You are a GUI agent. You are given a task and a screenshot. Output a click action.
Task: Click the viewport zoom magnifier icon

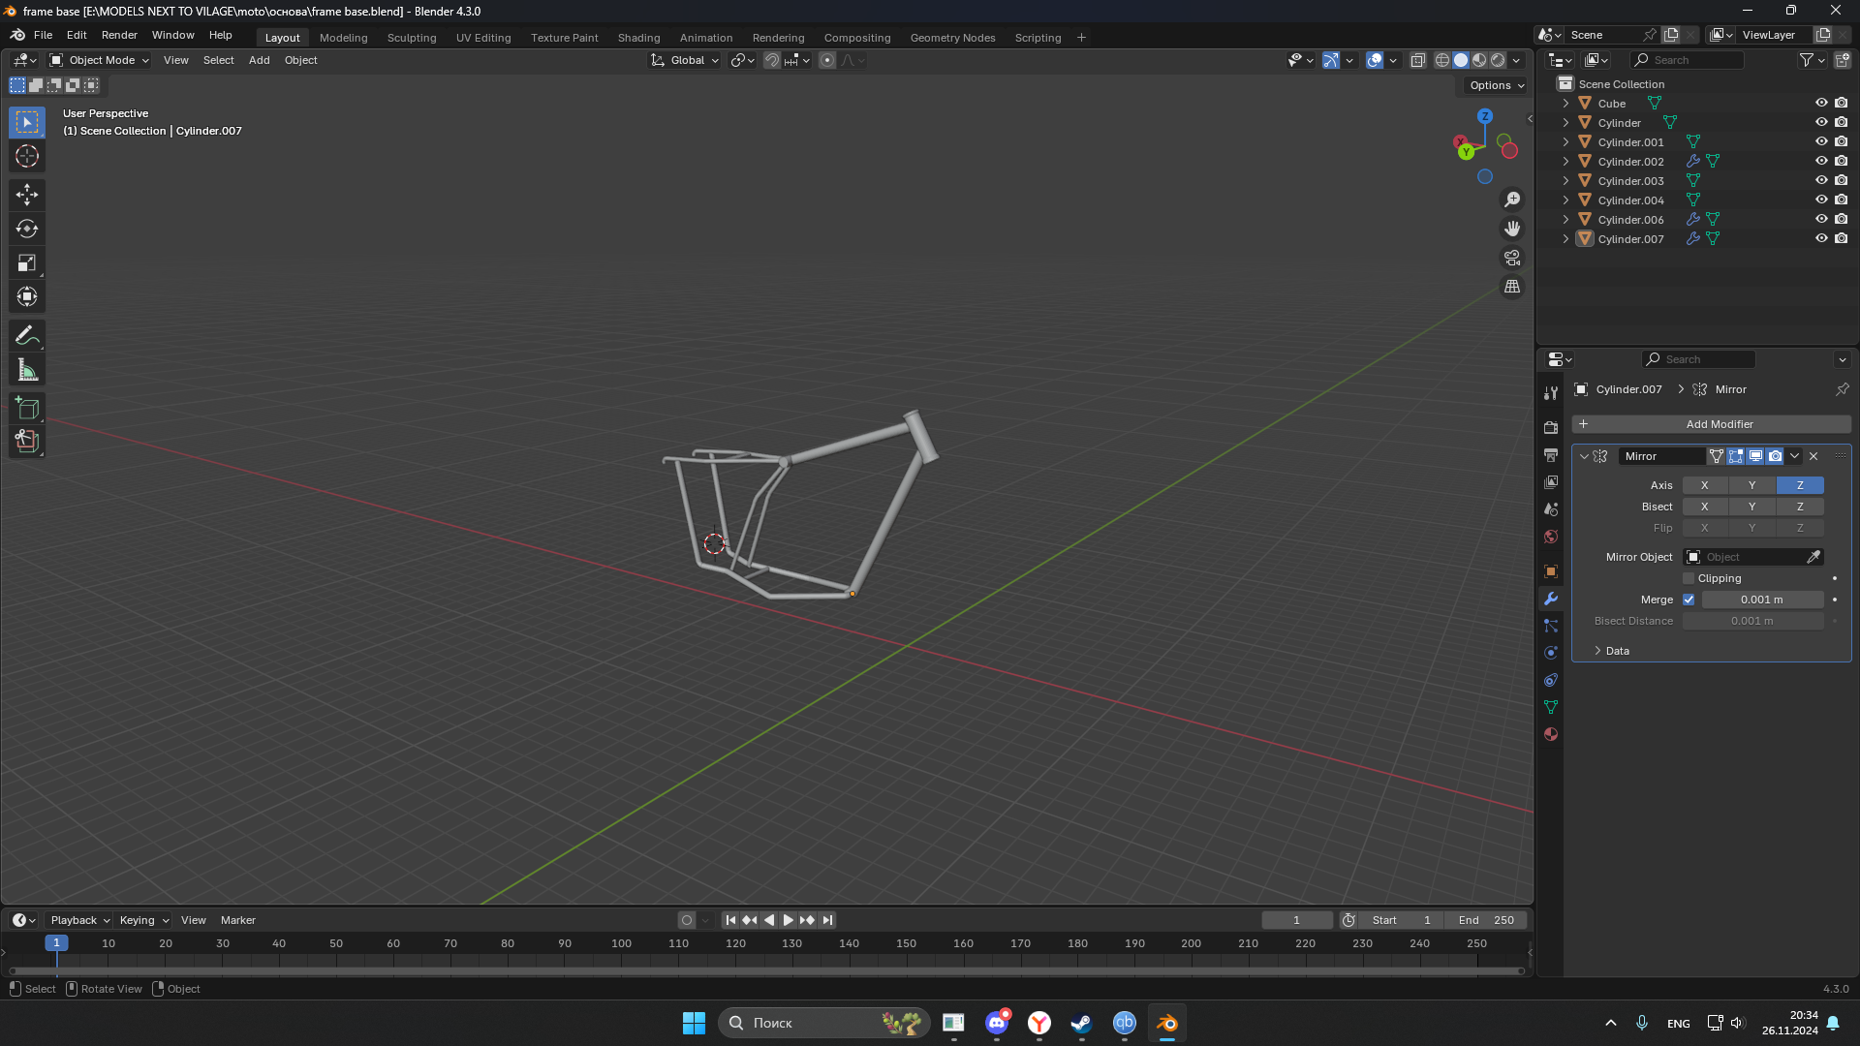(x=1512, y=200)
